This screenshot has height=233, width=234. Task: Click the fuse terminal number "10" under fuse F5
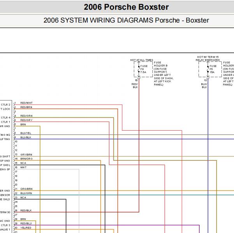click(206, 81)
